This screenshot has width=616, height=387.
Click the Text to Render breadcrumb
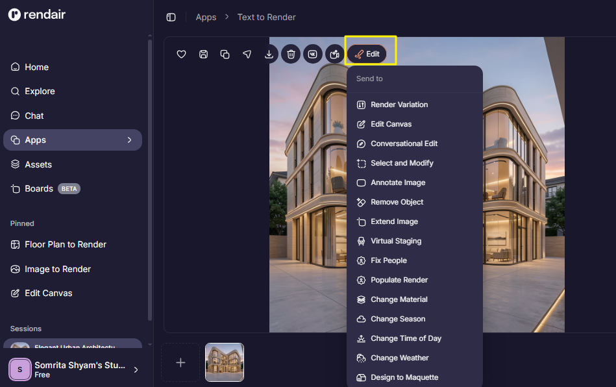coord(266,18)
